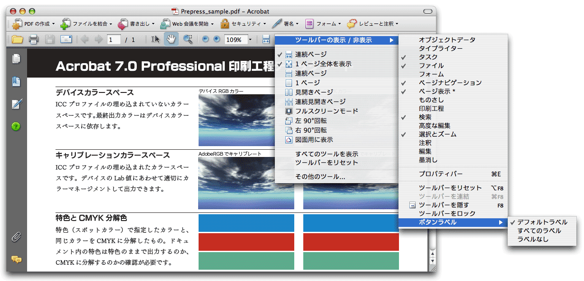Click the 109% zoom value field
The image size is (584, 281).
point(236,40)
